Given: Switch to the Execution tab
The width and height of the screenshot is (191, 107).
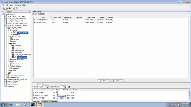Looking at the screenshot, I should [45, 101].
